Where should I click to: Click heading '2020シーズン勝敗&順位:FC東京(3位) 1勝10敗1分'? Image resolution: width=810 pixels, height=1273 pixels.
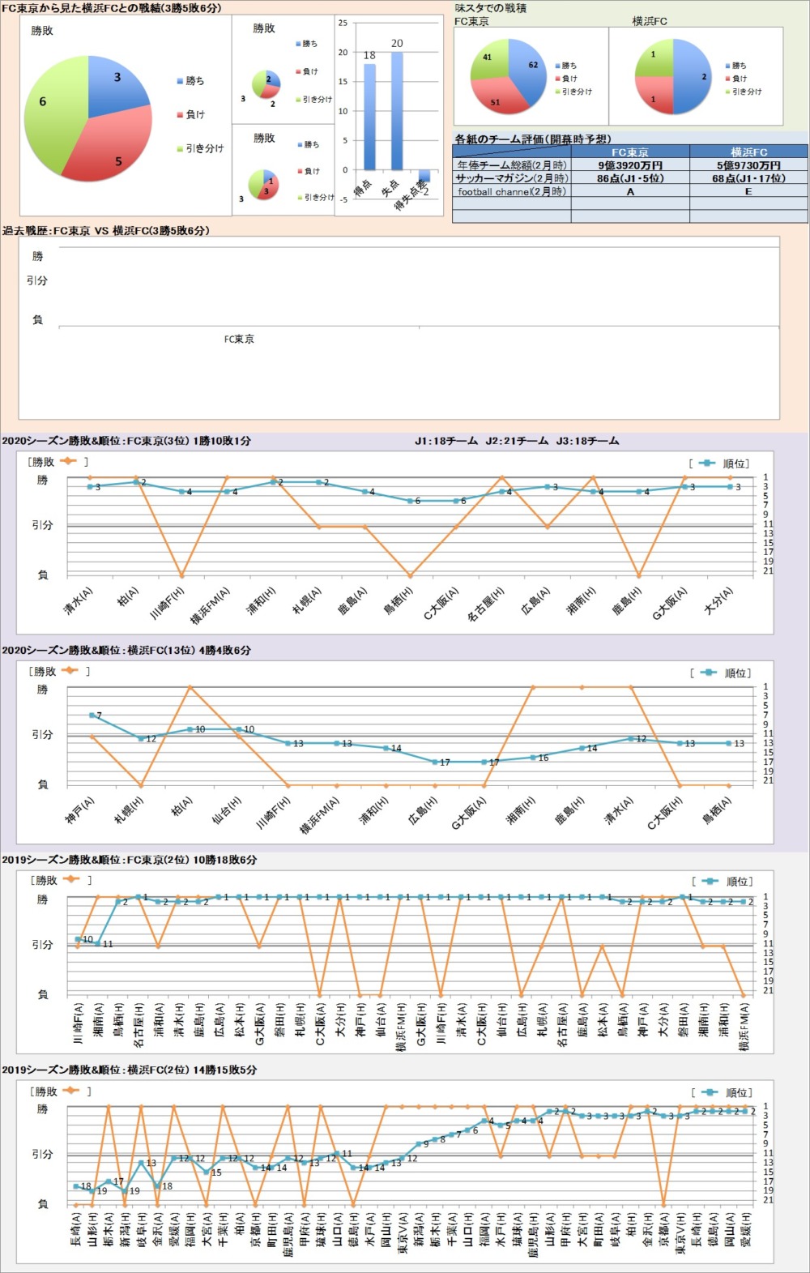point(126,441)
